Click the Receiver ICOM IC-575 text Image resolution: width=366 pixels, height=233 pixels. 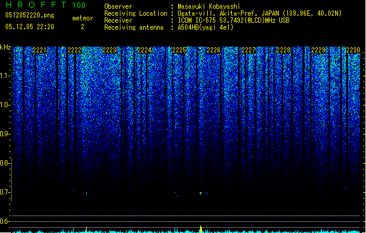click(233, 20)
